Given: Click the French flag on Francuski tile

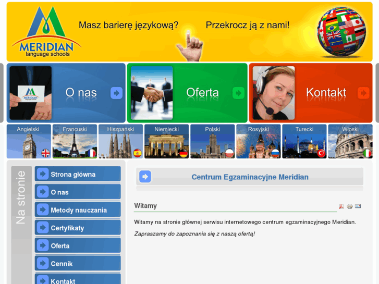Looking at the screenshot, I should (x=91, y=153).
